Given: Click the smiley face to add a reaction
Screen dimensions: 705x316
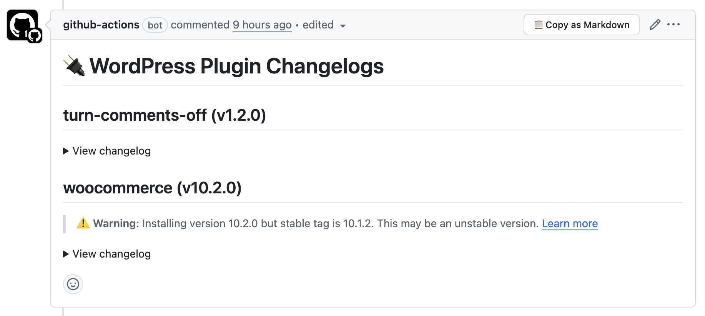Looking at the screenshot, I should (x=73, y=284).
